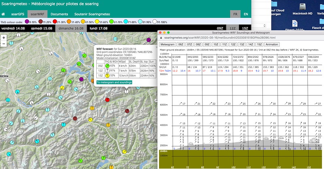Click white ThQ icon in 12Z row
324x169 pixels.
pos(107,71)
